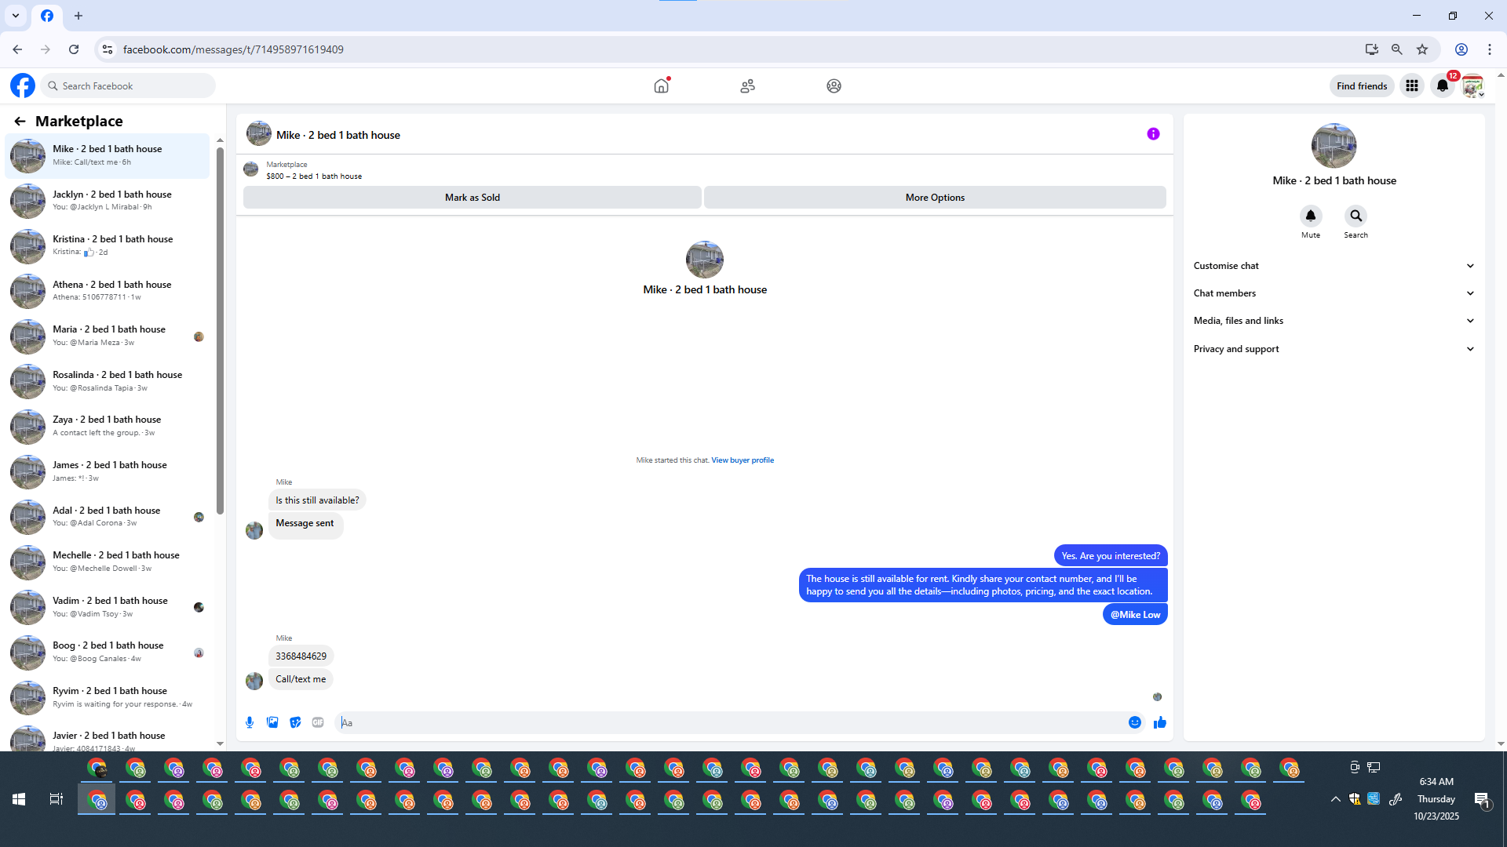Send a thumbs-up like
This screenshot has height=847, width=1507.
pos(1160,722)
